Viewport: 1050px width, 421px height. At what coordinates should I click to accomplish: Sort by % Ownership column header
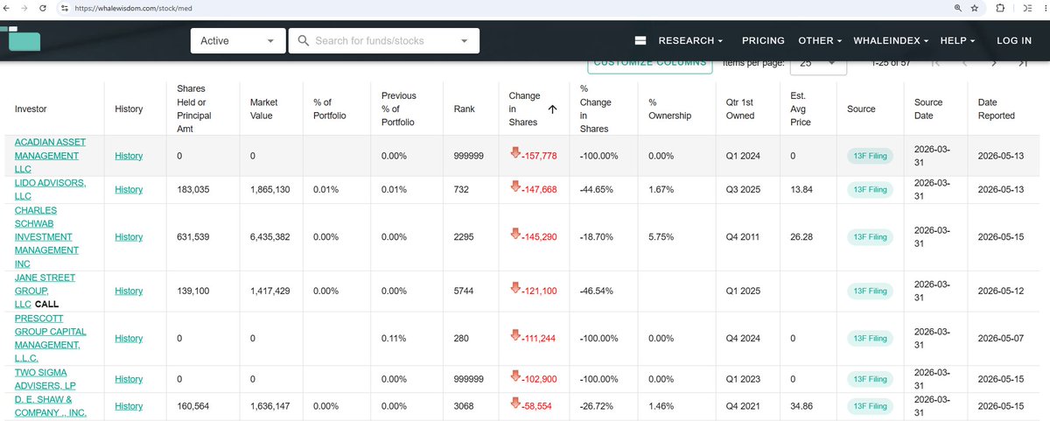(669, 109)
